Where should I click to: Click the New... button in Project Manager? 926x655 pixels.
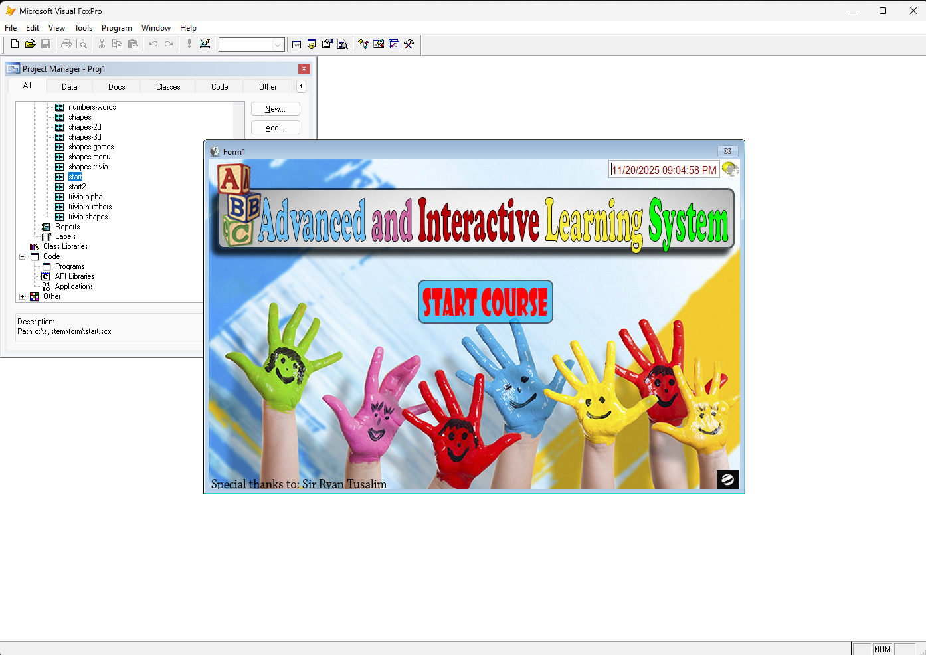[275, 109]
